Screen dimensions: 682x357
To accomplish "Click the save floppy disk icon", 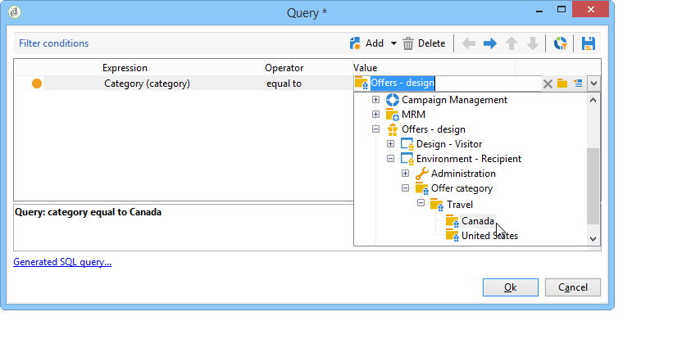I will pyautogui.click(x=589, y=43).
